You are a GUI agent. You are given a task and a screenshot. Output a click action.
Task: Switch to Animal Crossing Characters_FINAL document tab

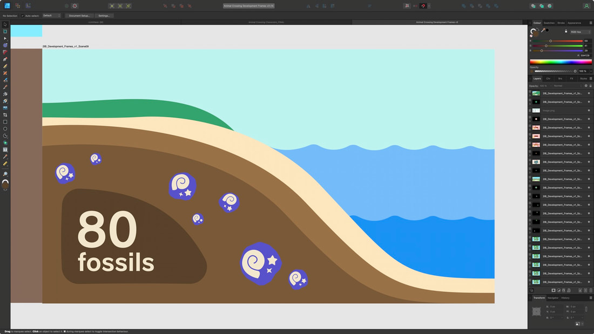click(266, 22)
